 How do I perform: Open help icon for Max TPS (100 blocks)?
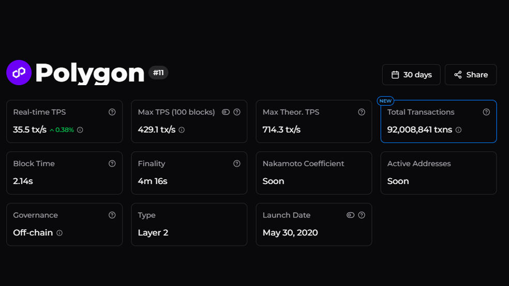coord(237,112)
